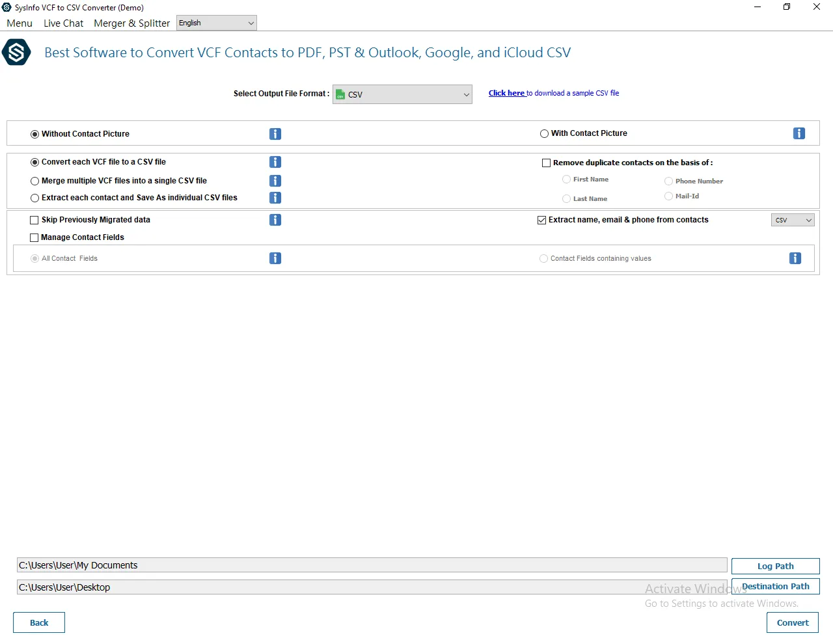Viewport: 833px width, 640px height.
Task: Select Phone Number duplicate basis
Action: (x=668, y=181)
